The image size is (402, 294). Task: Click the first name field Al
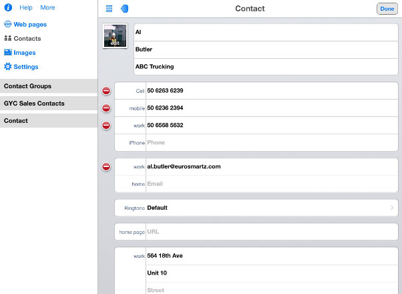(x=266, y=32)
